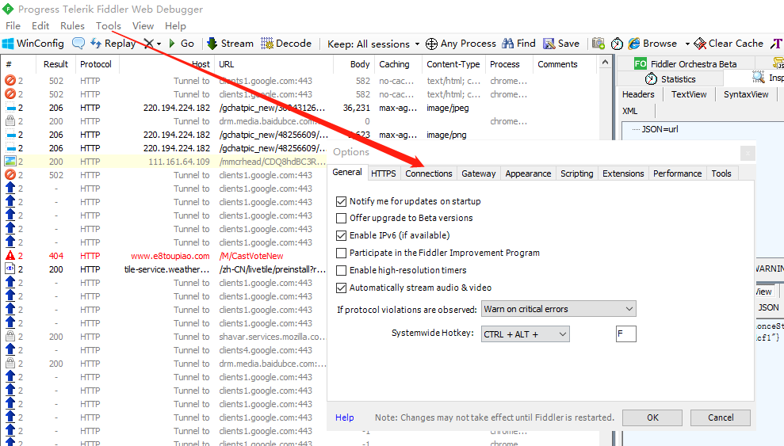Uncheck Notify me for updates on startup
Viewport: 784px width, 446px height.
coord(341,201)
